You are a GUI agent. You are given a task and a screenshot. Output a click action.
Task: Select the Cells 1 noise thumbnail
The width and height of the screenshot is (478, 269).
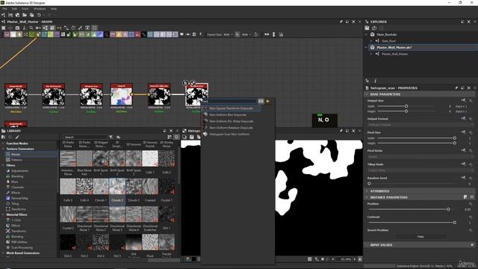(150, 158)
